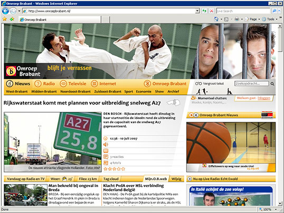
Task: Click the Inloggen link
Action: click(264, 98)
